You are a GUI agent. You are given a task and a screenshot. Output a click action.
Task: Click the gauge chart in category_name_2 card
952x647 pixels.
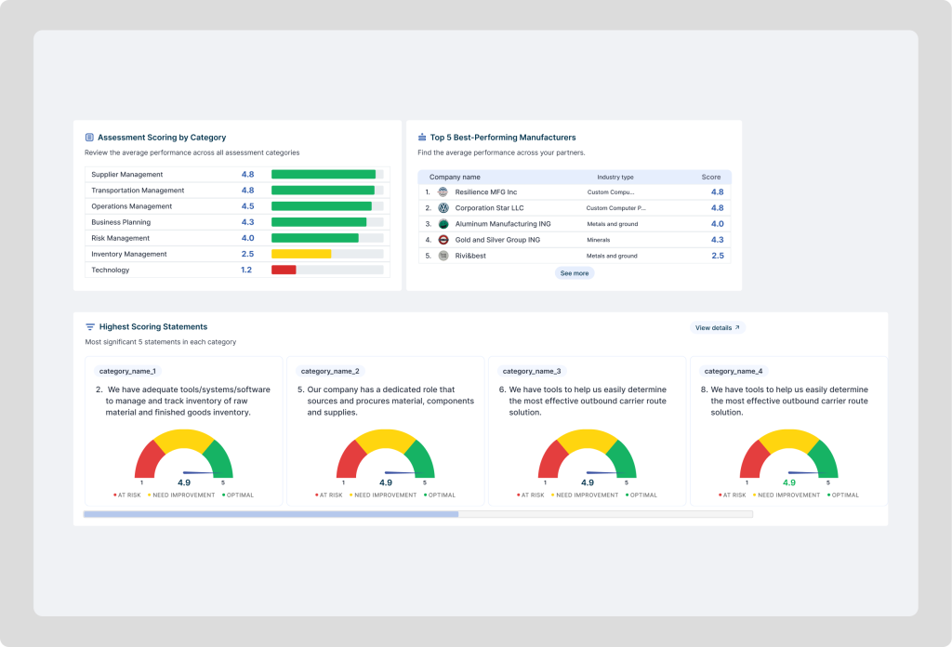coord(386,454)
